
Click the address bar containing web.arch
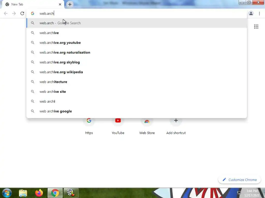click(x=137, y=13)
